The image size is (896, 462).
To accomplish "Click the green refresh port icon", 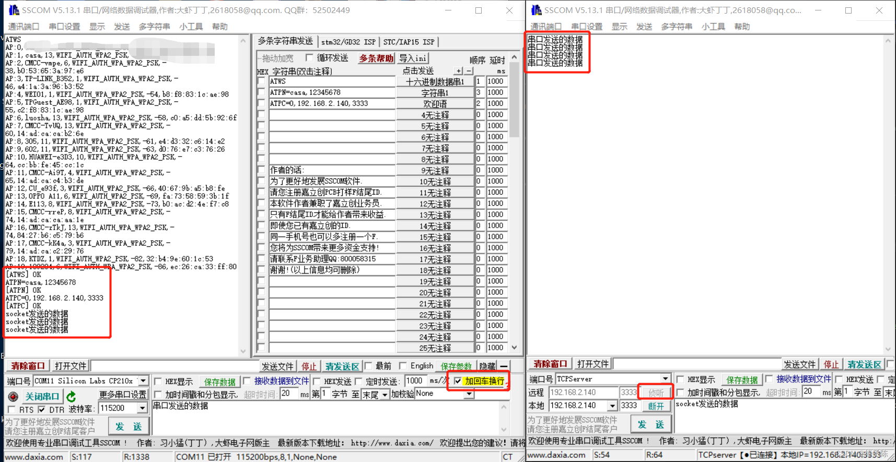I will point(72,397).
